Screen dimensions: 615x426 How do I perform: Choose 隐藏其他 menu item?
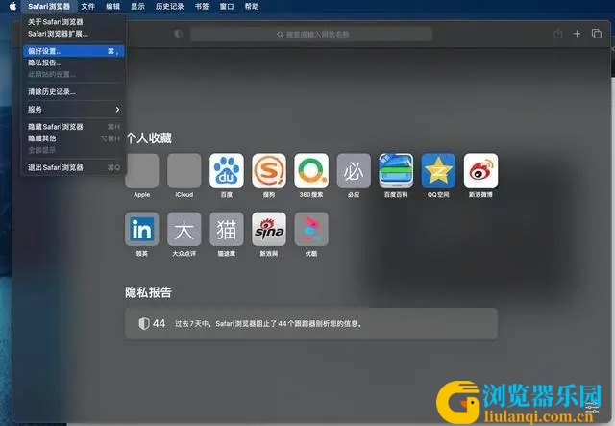coord(73,138)
